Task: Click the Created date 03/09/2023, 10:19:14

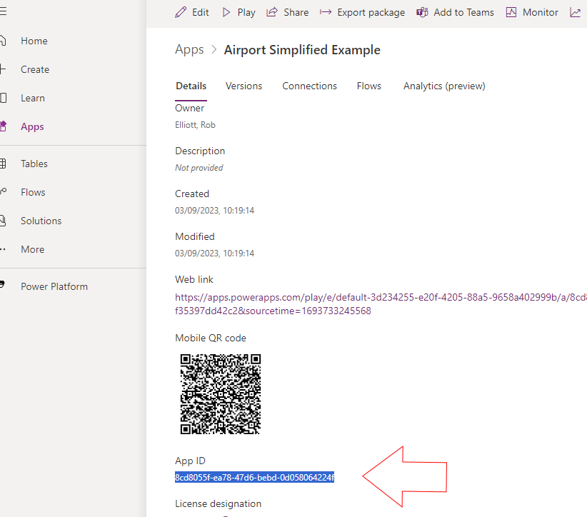Action: (214, 211)
